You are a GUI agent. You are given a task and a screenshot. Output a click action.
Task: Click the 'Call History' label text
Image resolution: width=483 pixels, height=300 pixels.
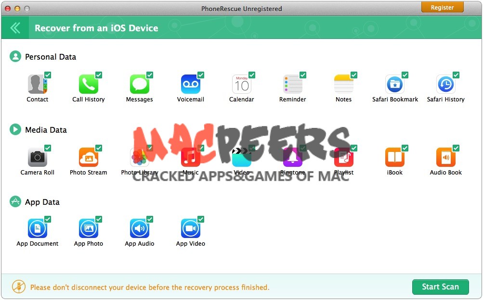89,100
